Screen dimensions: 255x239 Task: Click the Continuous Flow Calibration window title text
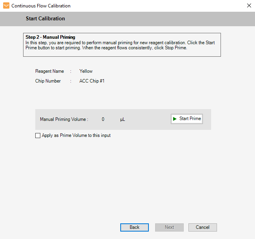(41, 6)
